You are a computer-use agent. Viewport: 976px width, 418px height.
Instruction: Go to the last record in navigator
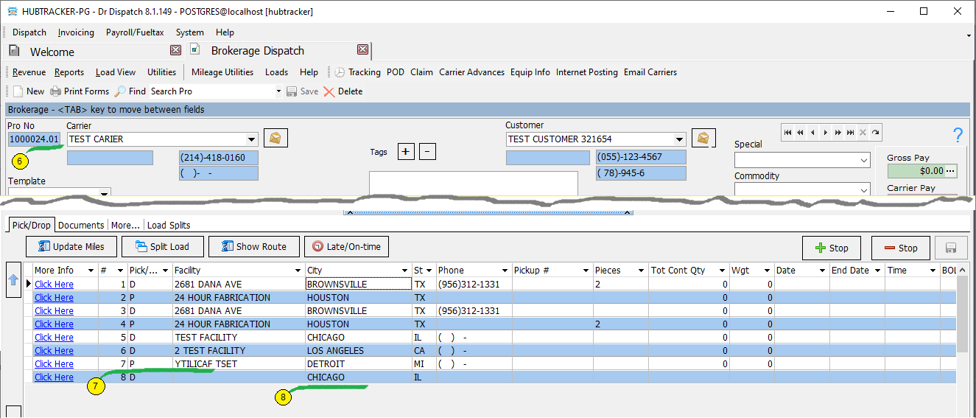[851, 133]
